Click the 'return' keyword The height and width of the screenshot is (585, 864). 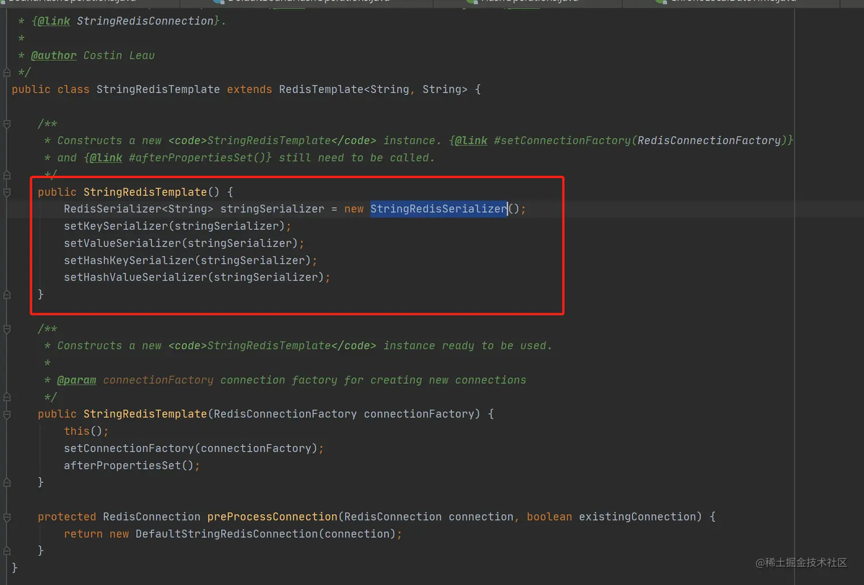tap(83, 534)
